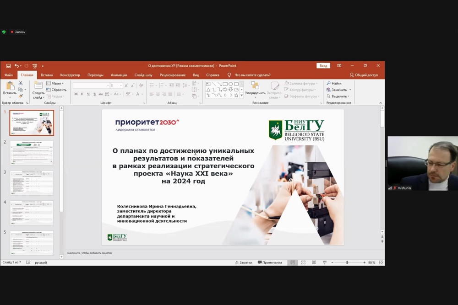Screen dimensions: 458x305
Task: Select slide 3 thumbnail in panel
Action: pos(32,183)
